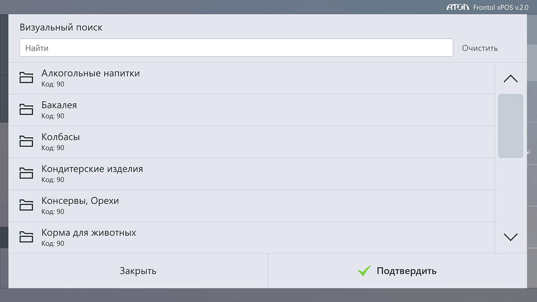Click the ATOL logo in the header
The image size is (537, 302).
[x=457, y=7]
